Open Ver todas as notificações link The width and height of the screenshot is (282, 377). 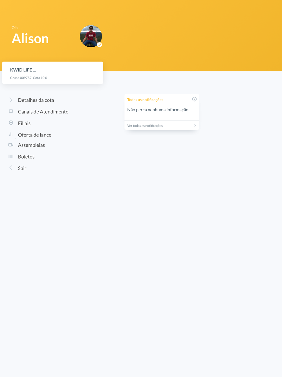(145, 125)
